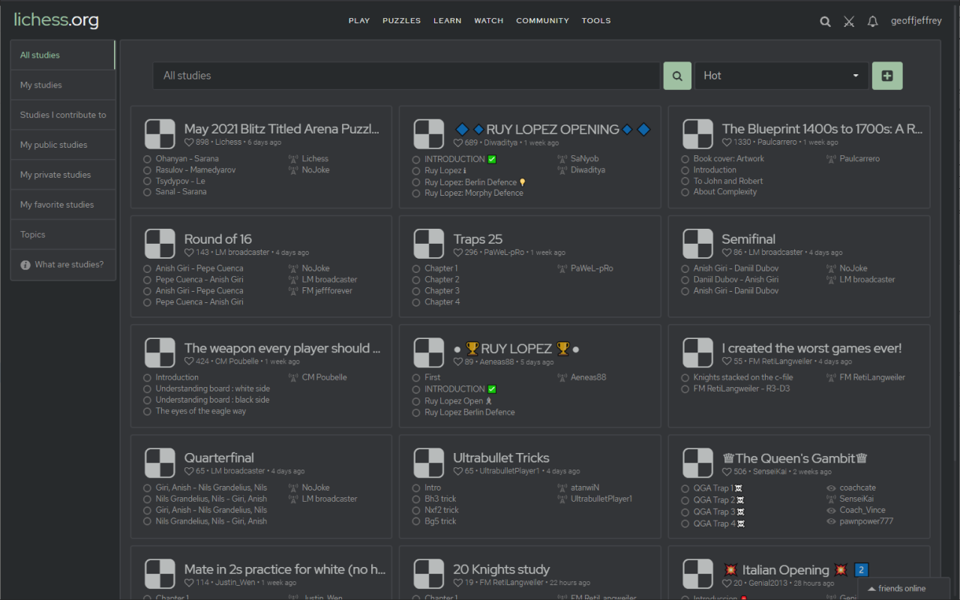Click the All studies search field

coord(406,76)
